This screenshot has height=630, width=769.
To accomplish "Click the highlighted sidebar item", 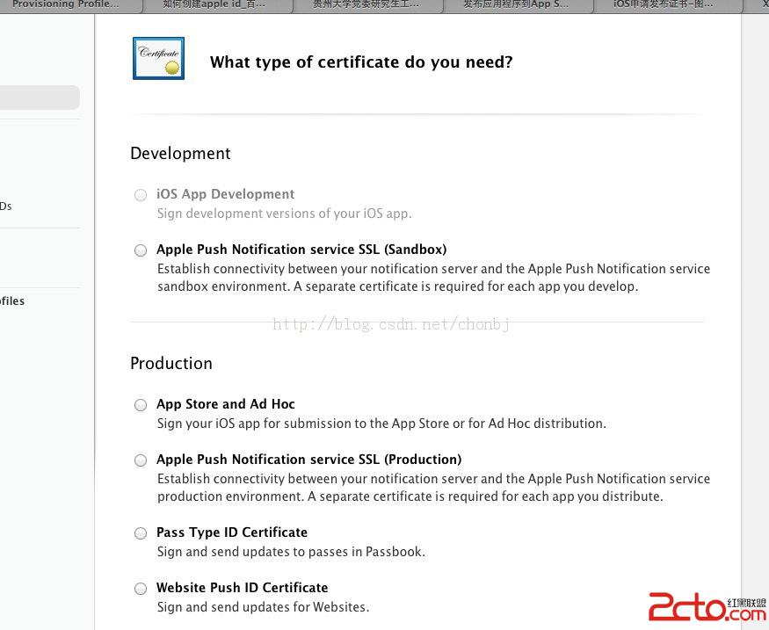I will [x=40, y=98].
